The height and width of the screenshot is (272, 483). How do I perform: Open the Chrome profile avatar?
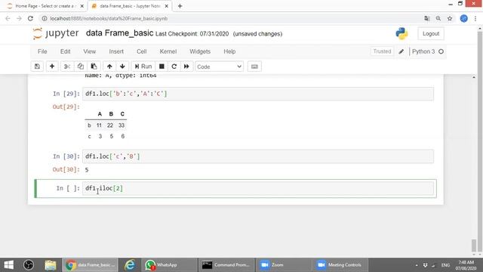(x=464, y=18)
